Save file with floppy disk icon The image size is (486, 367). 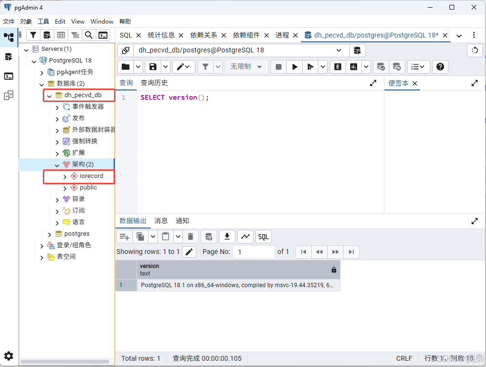(153, 66)
